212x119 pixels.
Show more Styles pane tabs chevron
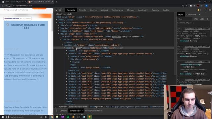tap(200, 15)
